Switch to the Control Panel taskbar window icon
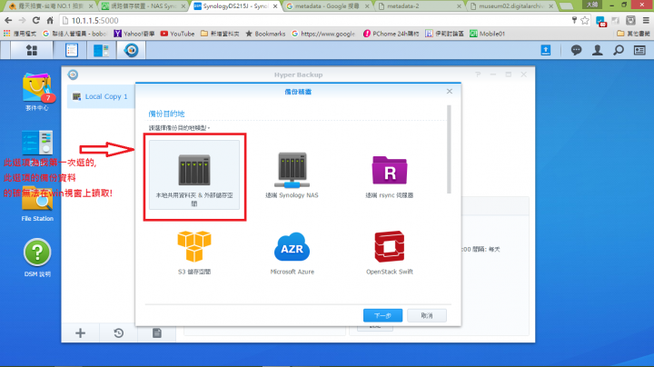The height and width of the screenshot is (367, 654). coord(101,51)
